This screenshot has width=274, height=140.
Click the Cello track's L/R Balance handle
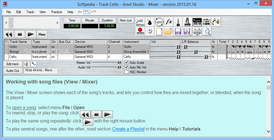click(x=206, y=57)
